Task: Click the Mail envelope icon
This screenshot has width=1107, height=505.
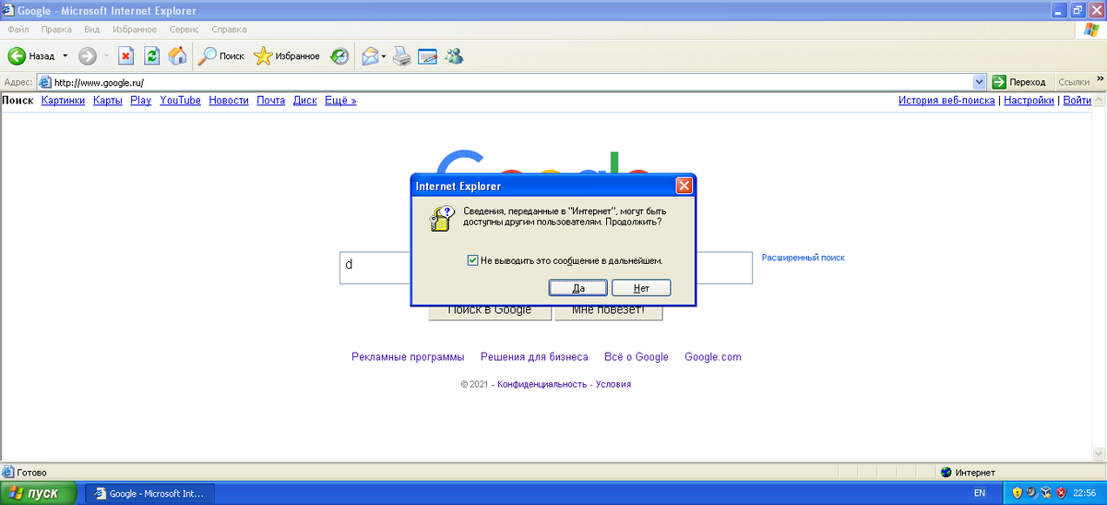Action: 370,56
